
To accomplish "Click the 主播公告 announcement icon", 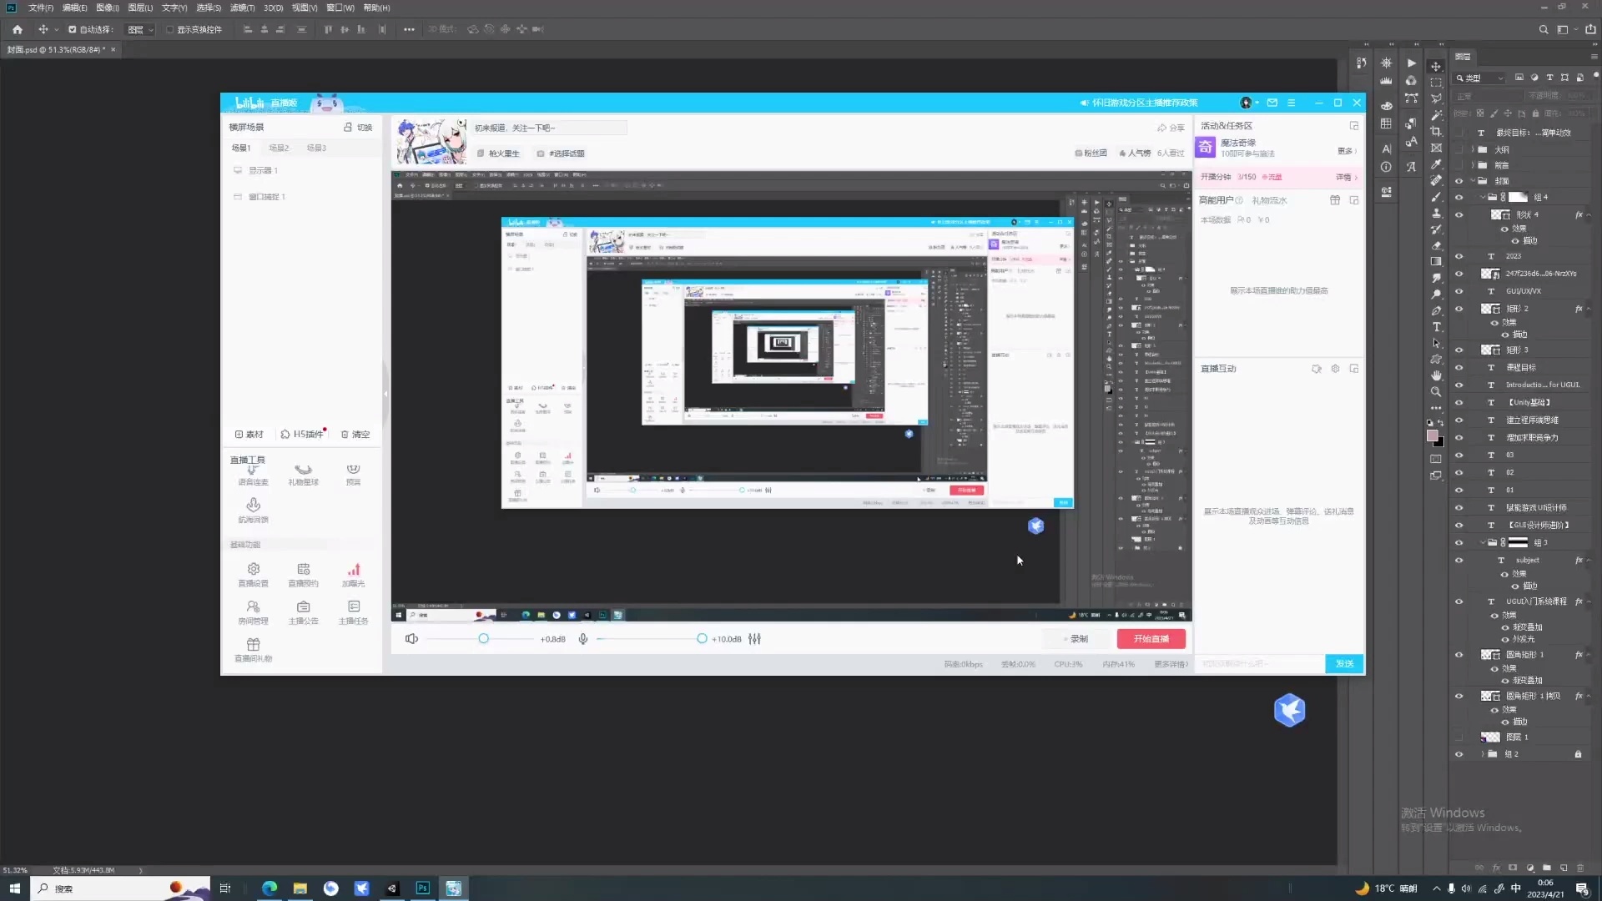I will coord(304,607).
